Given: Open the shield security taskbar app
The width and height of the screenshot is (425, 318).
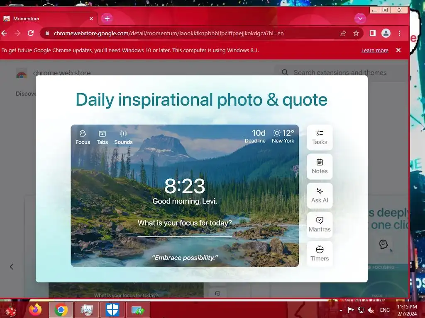Looking at the screenshot, I should click(x=112, y=310).
